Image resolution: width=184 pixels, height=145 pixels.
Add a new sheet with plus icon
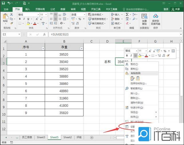pos(92,137)
